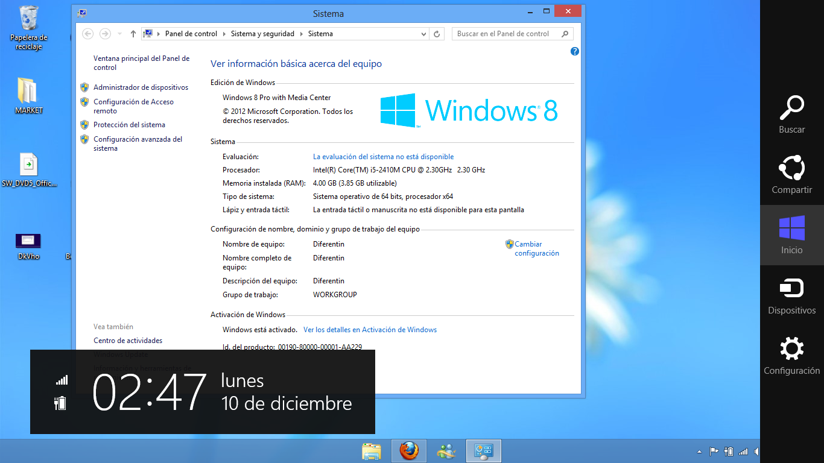The width and height of the screenshot is (824, 463).
Task: Click the Action Center flag tray icon
Action: pyautogui.click(x=714, y=451)
